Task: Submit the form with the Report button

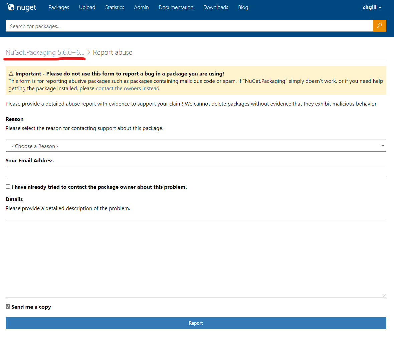Action: click(x=196, y=323)
